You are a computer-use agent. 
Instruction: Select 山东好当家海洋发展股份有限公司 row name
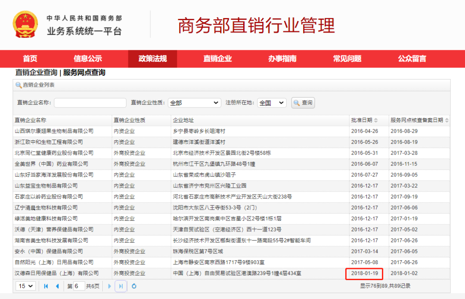[54, 175]
